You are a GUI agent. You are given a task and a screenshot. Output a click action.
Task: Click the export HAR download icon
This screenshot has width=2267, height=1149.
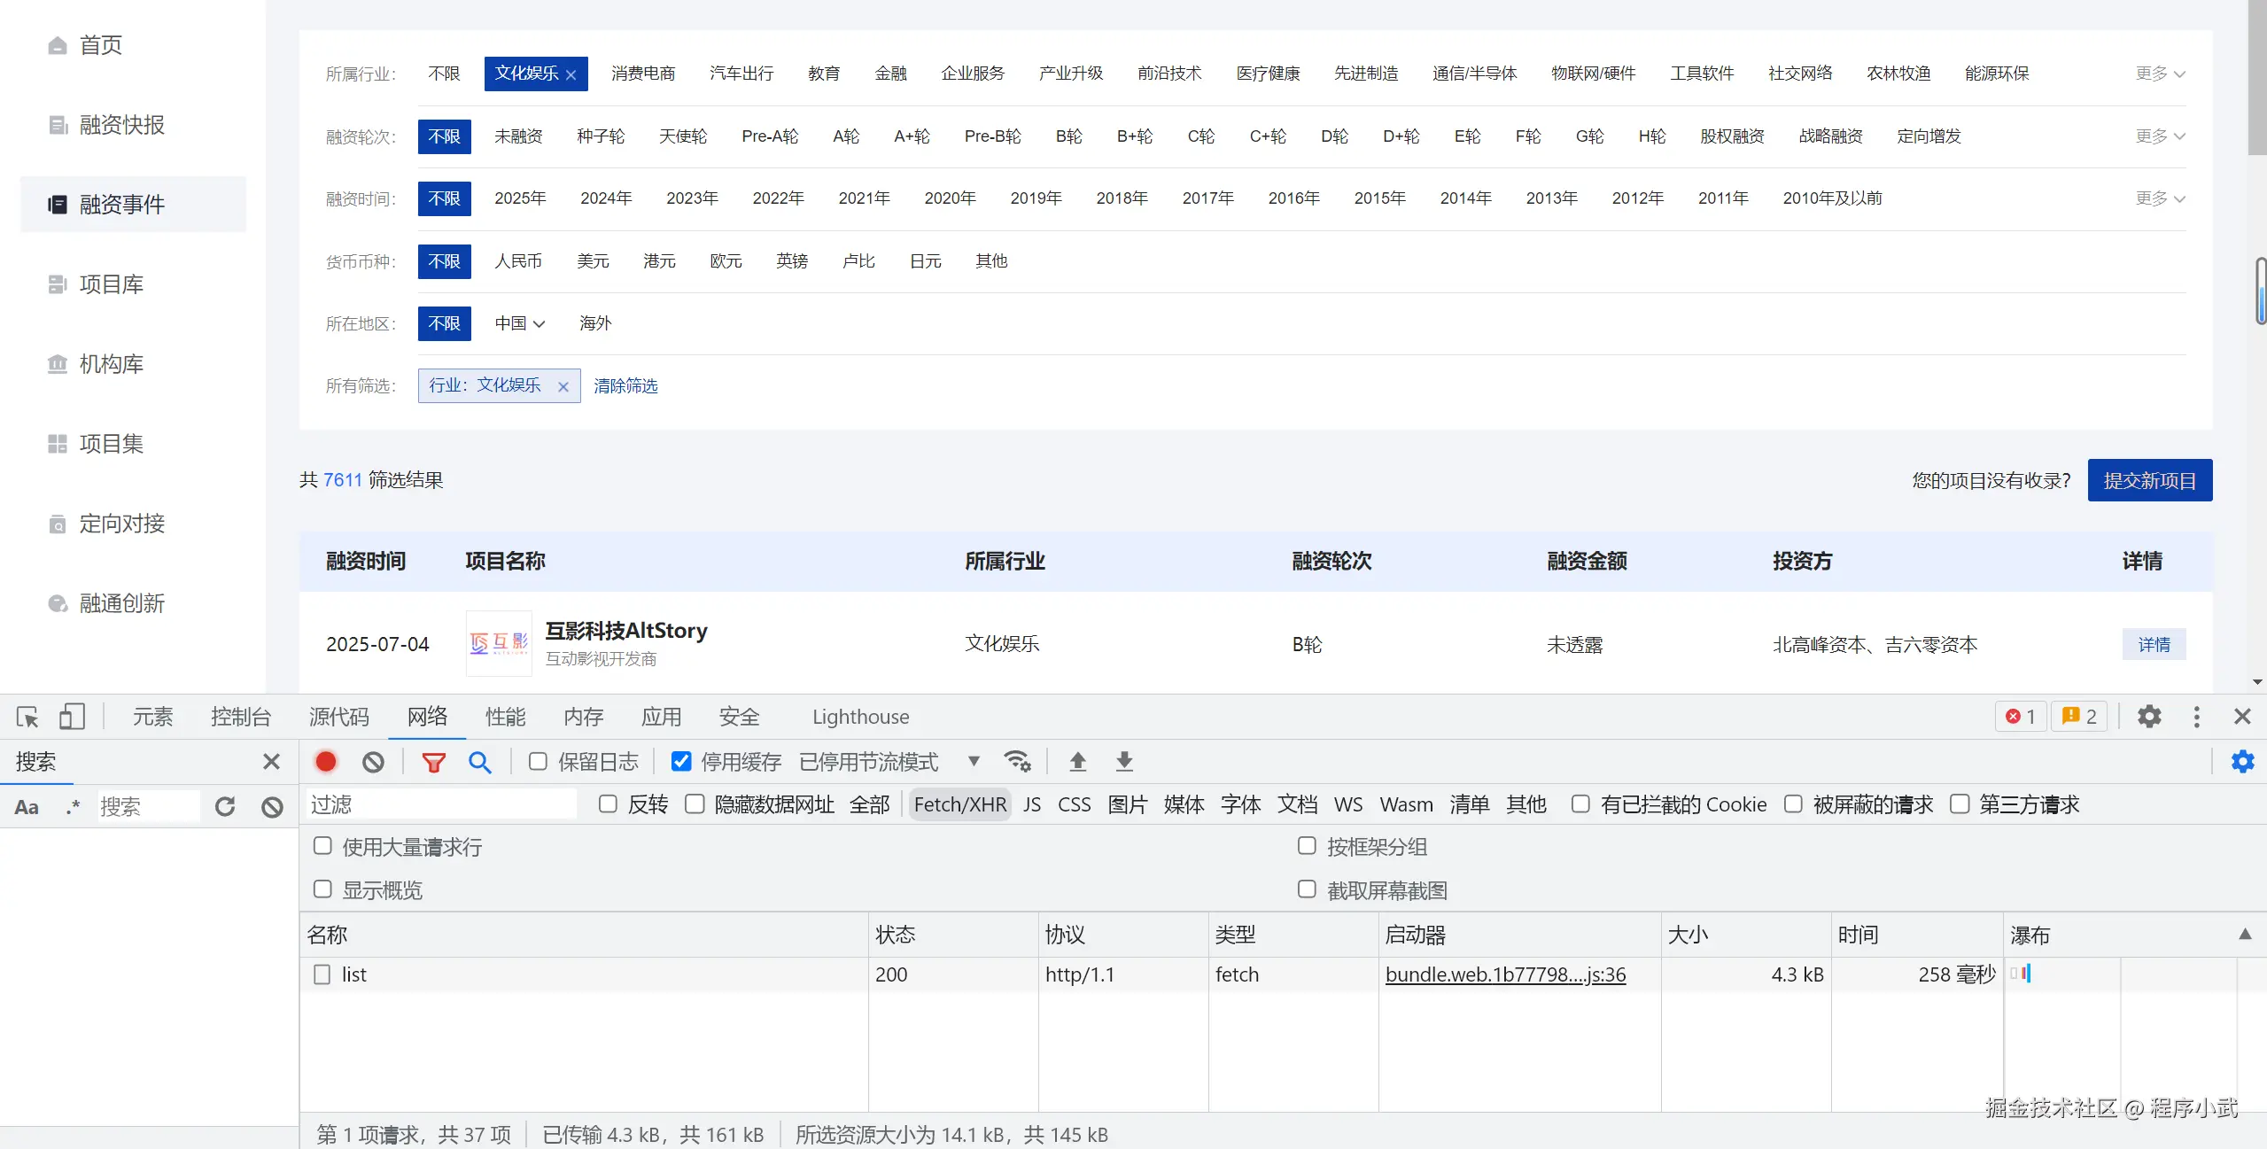[1124, 762]
